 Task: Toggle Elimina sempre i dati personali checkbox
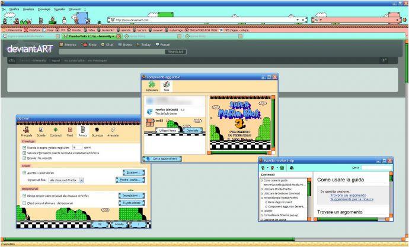coord(24,196)
